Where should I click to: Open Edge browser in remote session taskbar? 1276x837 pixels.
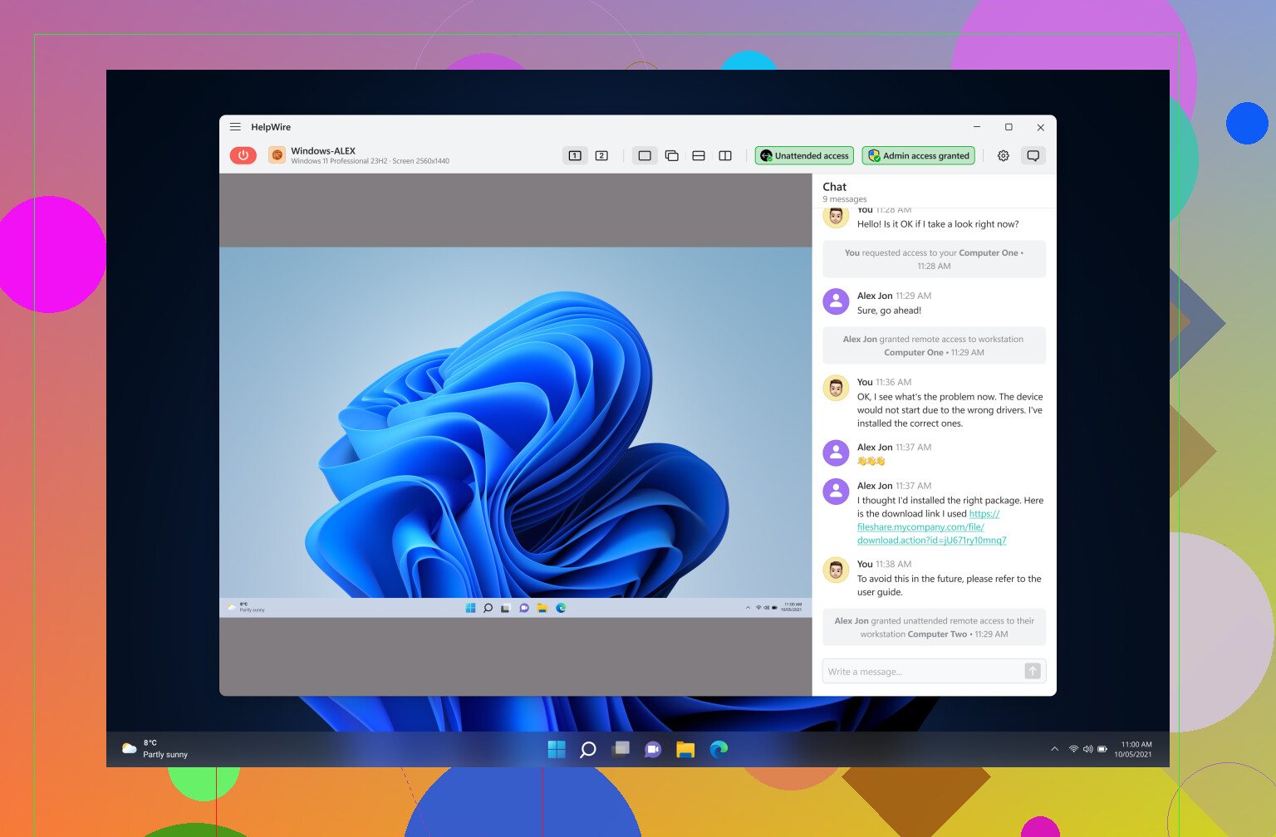click(561, 608)
